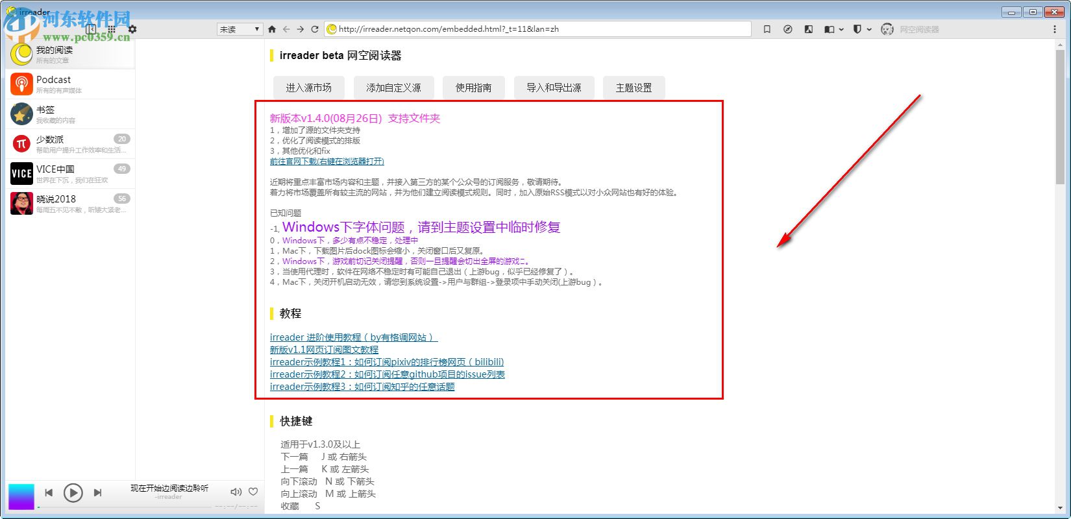Click the scrollbar down arrow

(x=1060, y=508)
